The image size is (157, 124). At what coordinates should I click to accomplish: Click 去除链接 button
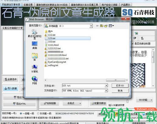coord(50,103)
